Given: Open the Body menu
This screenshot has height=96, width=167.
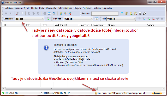Looking at the screenshot, I should (x=41, y=8).
